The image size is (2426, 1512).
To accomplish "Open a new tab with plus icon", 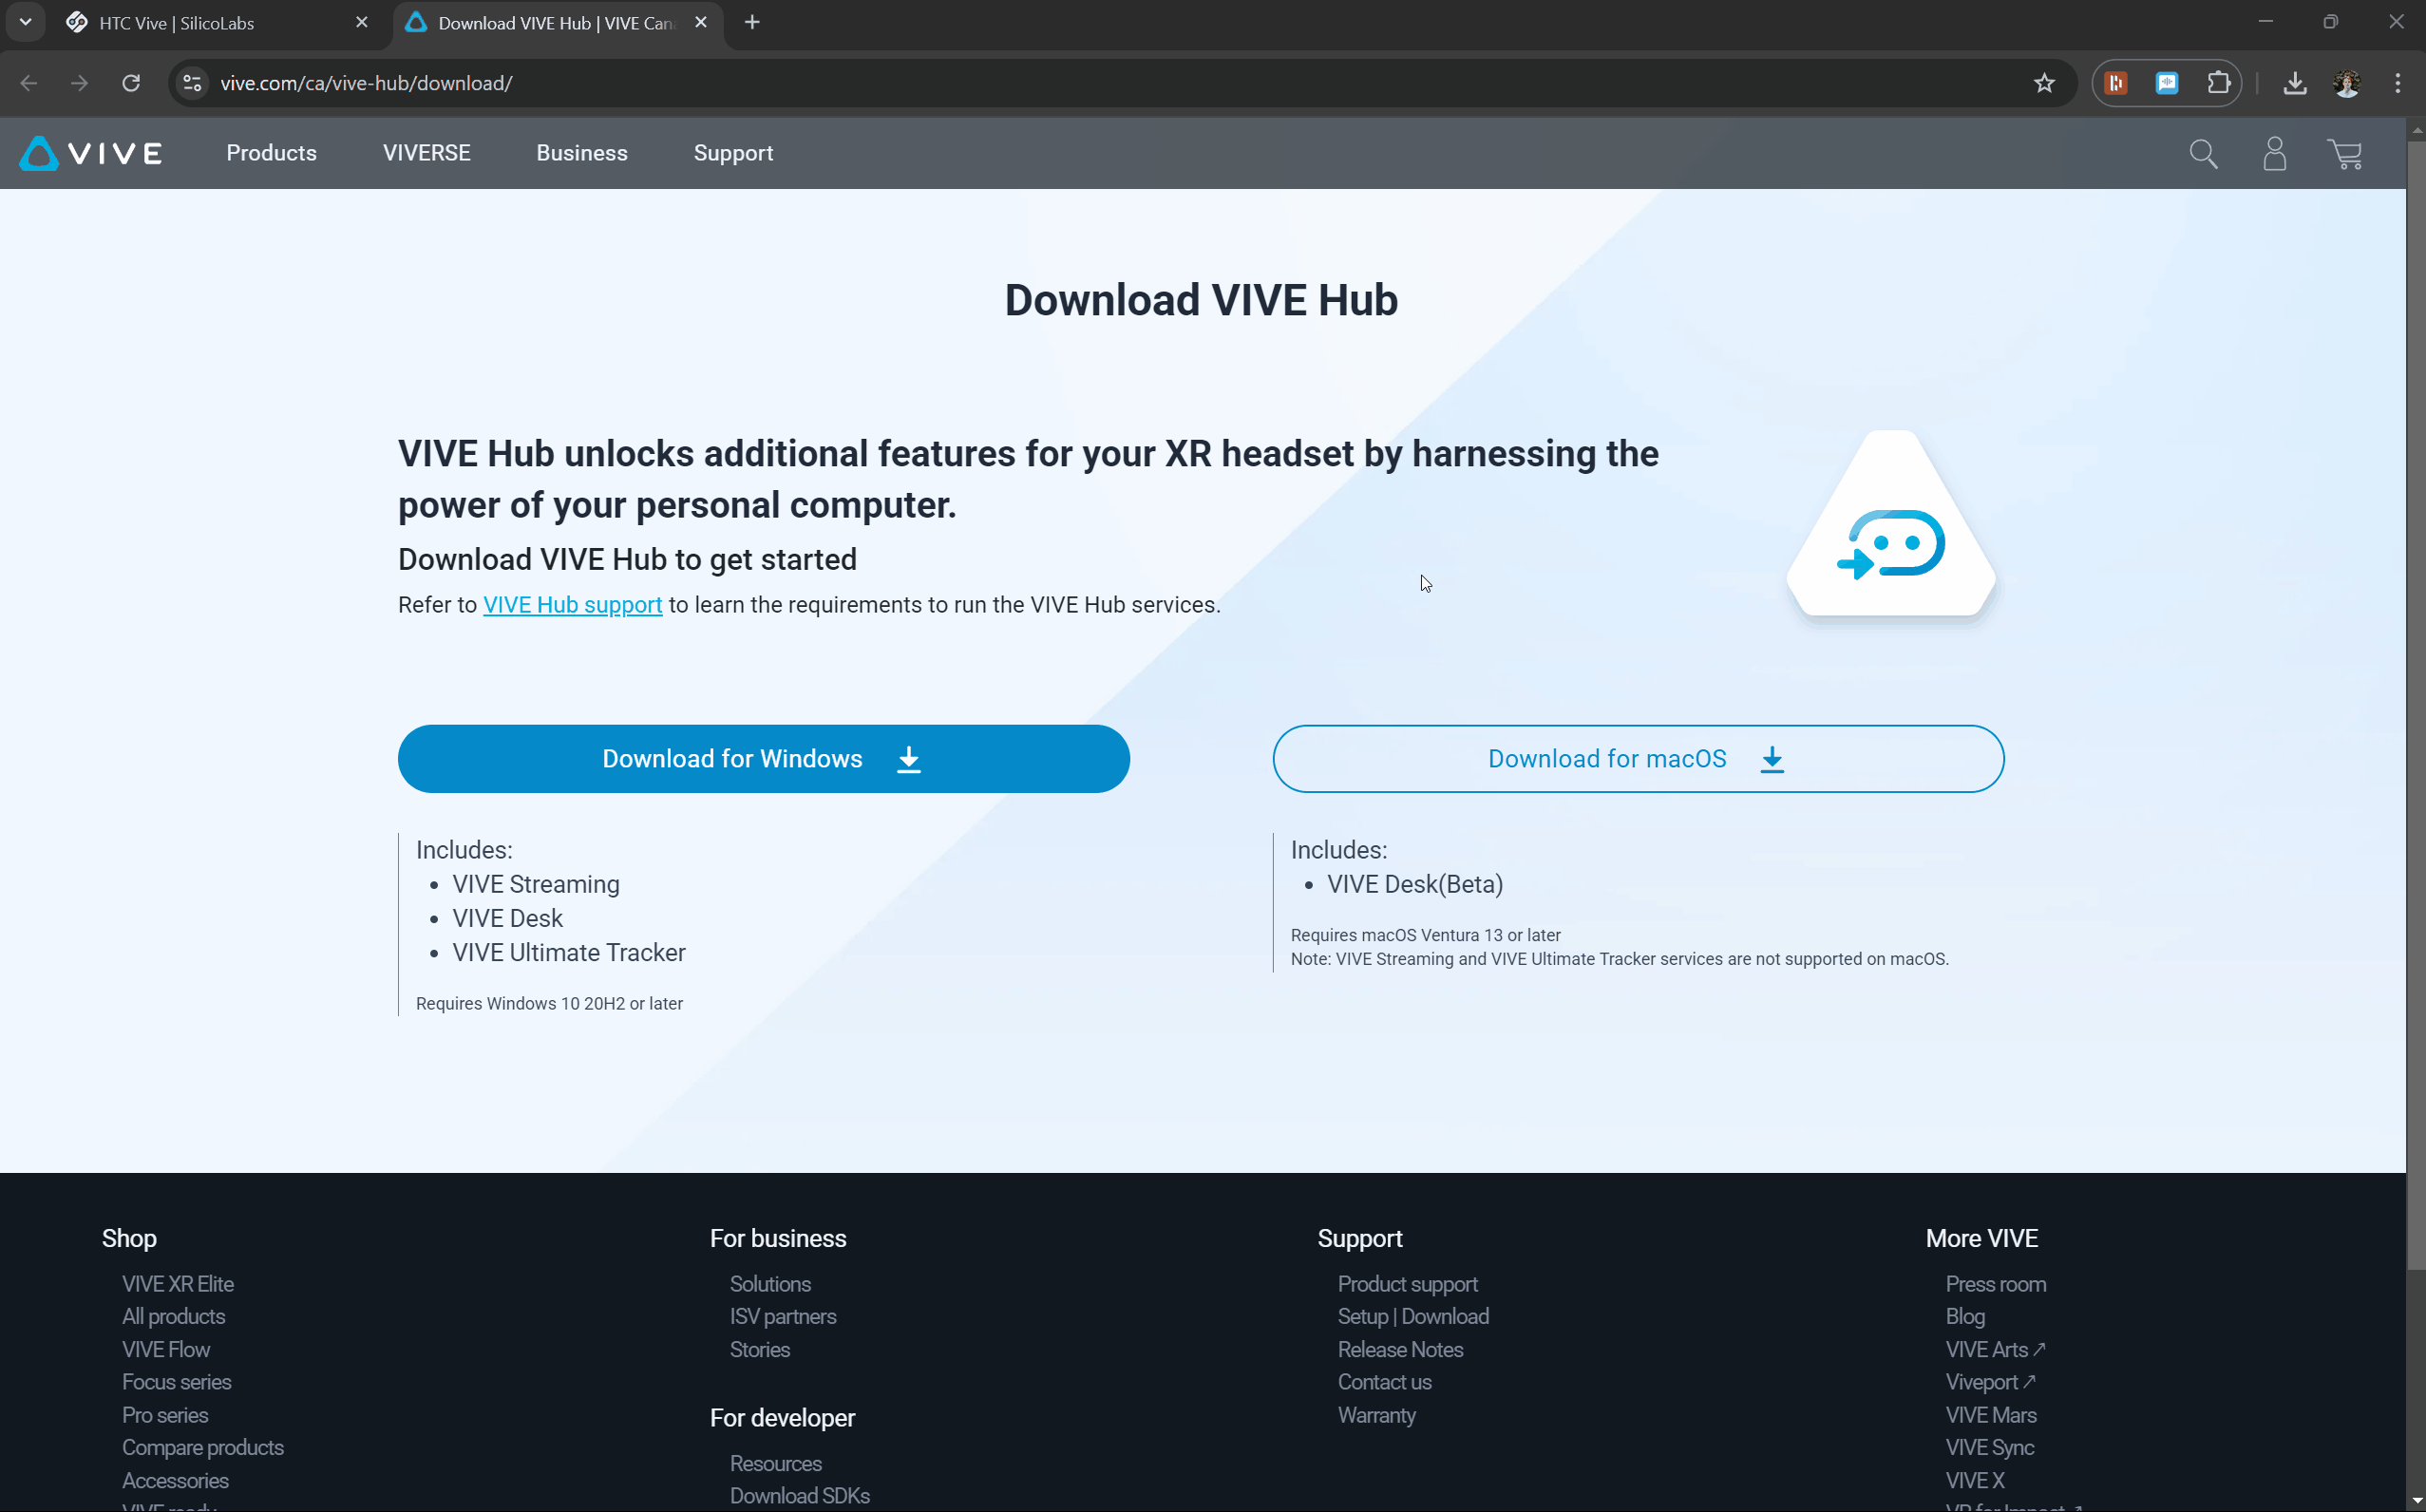I will pos(752,22).
